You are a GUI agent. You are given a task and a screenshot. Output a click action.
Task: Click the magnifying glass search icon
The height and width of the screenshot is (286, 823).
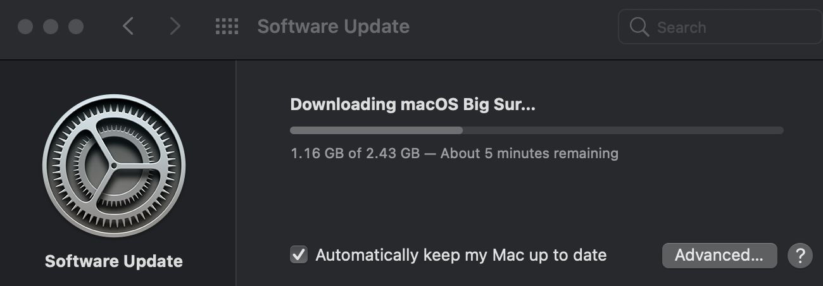click(639, 27)
